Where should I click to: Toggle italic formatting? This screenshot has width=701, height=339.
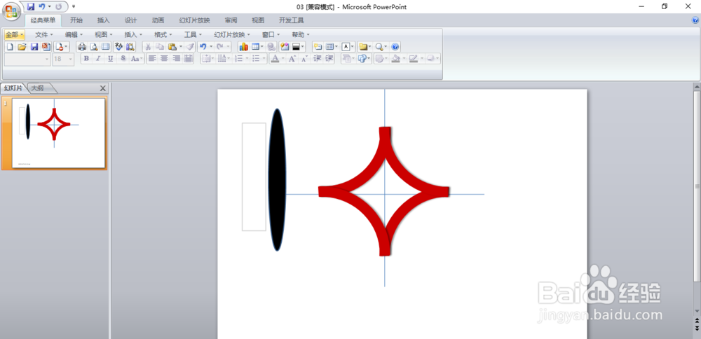(98, 59)
